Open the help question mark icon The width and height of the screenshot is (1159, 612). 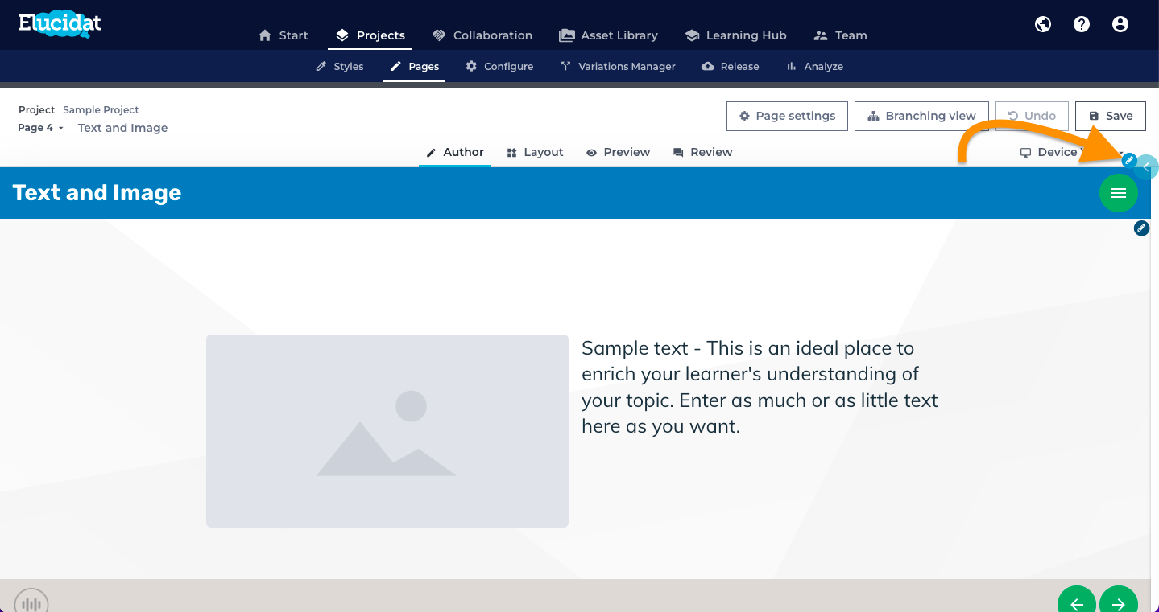[x=1082, y=24]
